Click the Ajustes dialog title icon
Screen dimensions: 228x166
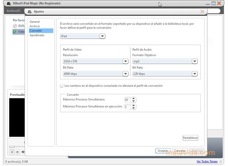pos(30,12)
